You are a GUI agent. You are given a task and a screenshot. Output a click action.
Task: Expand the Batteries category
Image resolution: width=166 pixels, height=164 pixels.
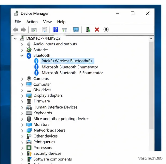click(x=22, y=50)
